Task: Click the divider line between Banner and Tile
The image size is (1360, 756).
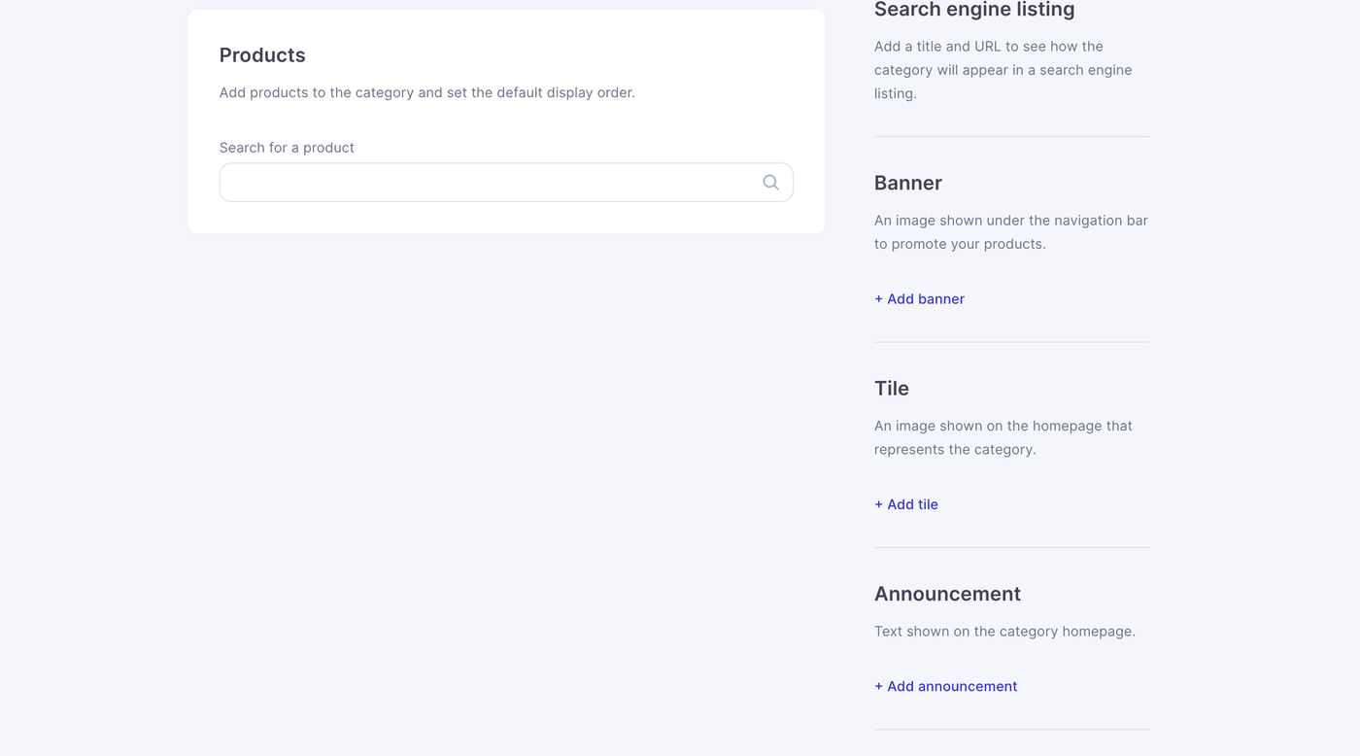Action: tap(1011, 342)
